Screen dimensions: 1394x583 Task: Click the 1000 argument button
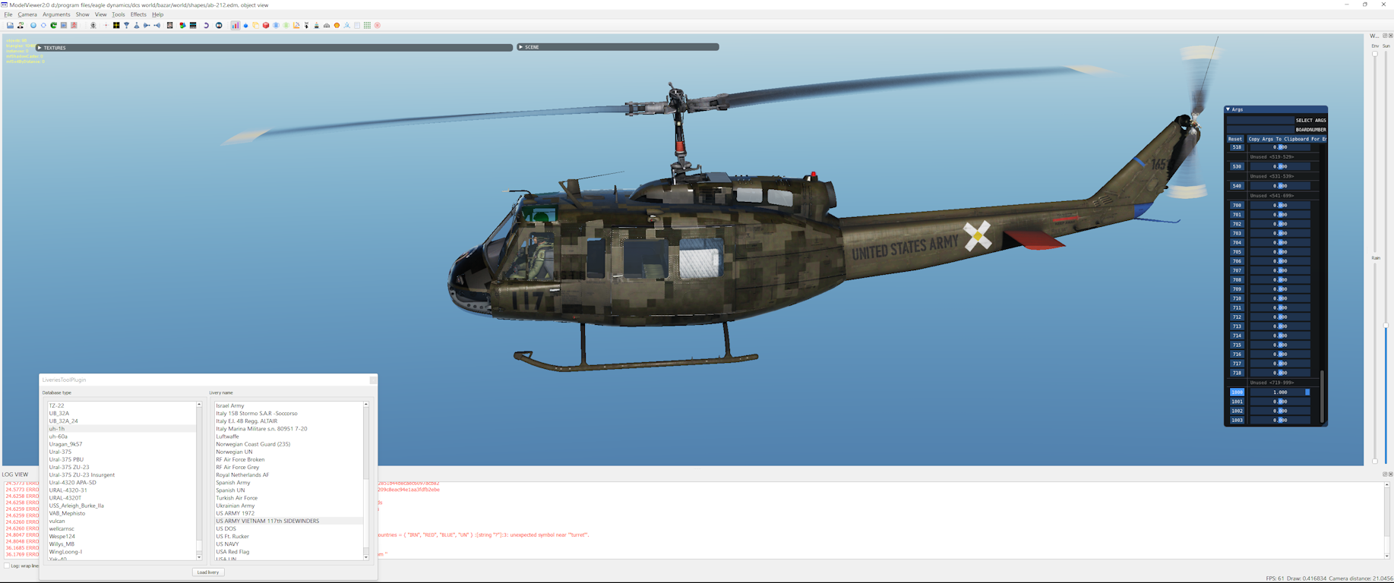(1237, 392)
